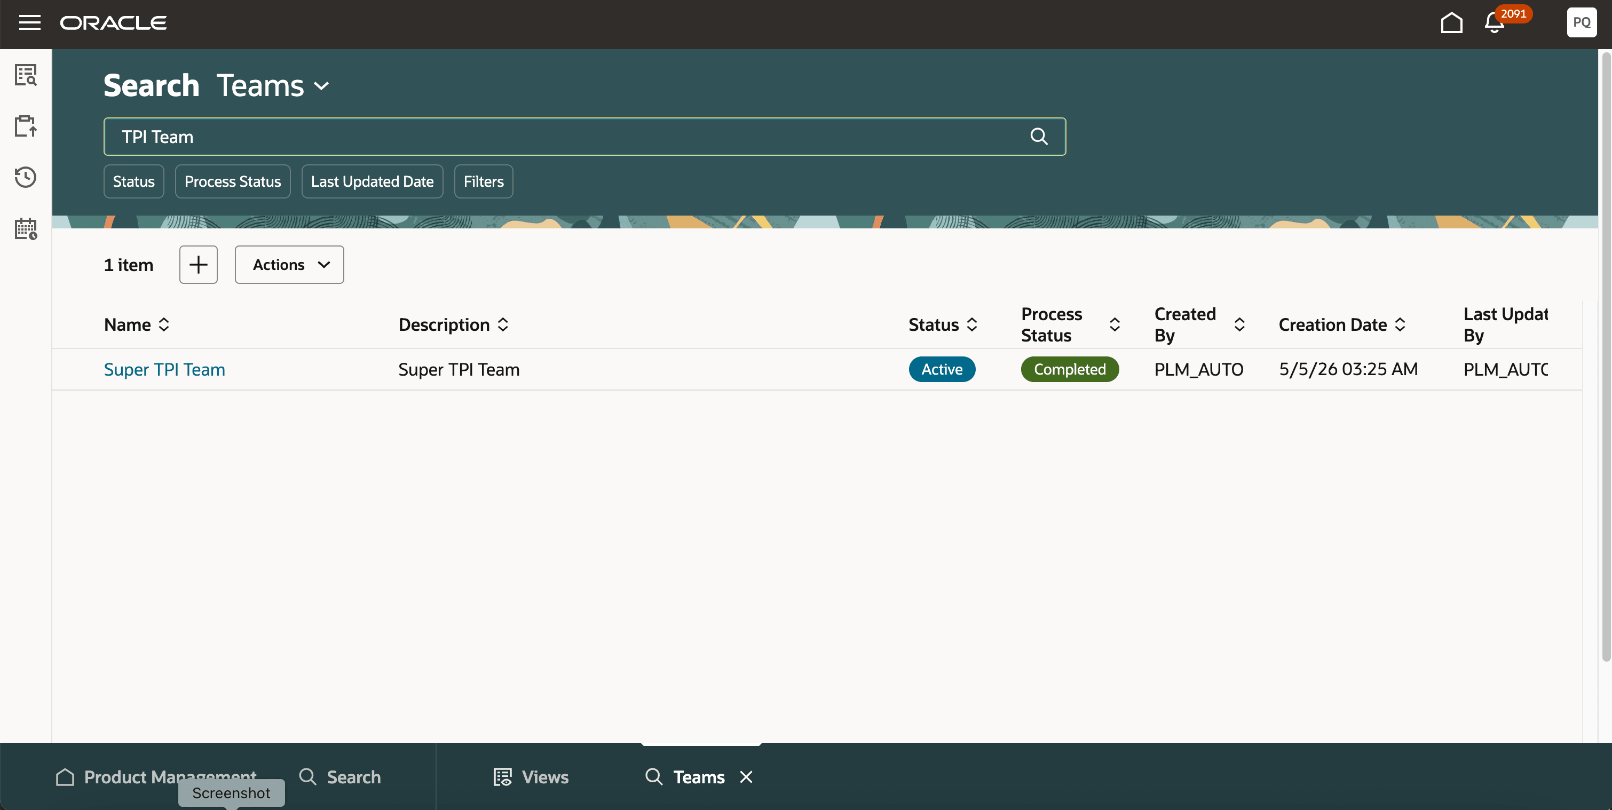This screenshot has width=1612, height=810.
Task: Open the hamburger navigation menu
Action: pos(29,22)
